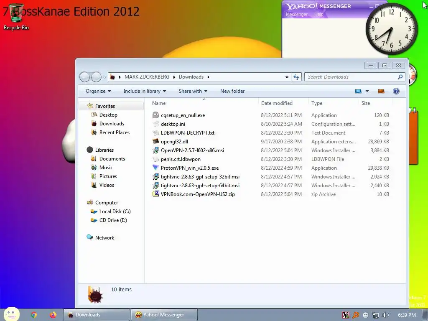
Task: Select the tightvnc 32bit msi icon
Action: 155,177
